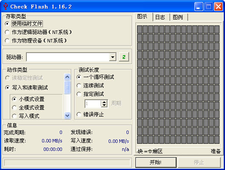Choose the 指定测试 test length option
225x170 pixels.
coord(90,94)
